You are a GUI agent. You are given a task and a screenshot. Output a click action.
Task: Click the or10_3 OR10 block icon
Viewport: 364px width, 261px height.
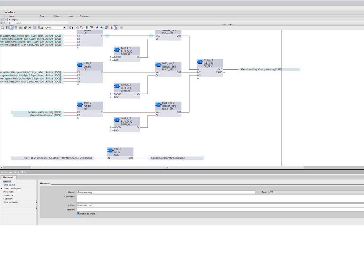pos(80,105)
